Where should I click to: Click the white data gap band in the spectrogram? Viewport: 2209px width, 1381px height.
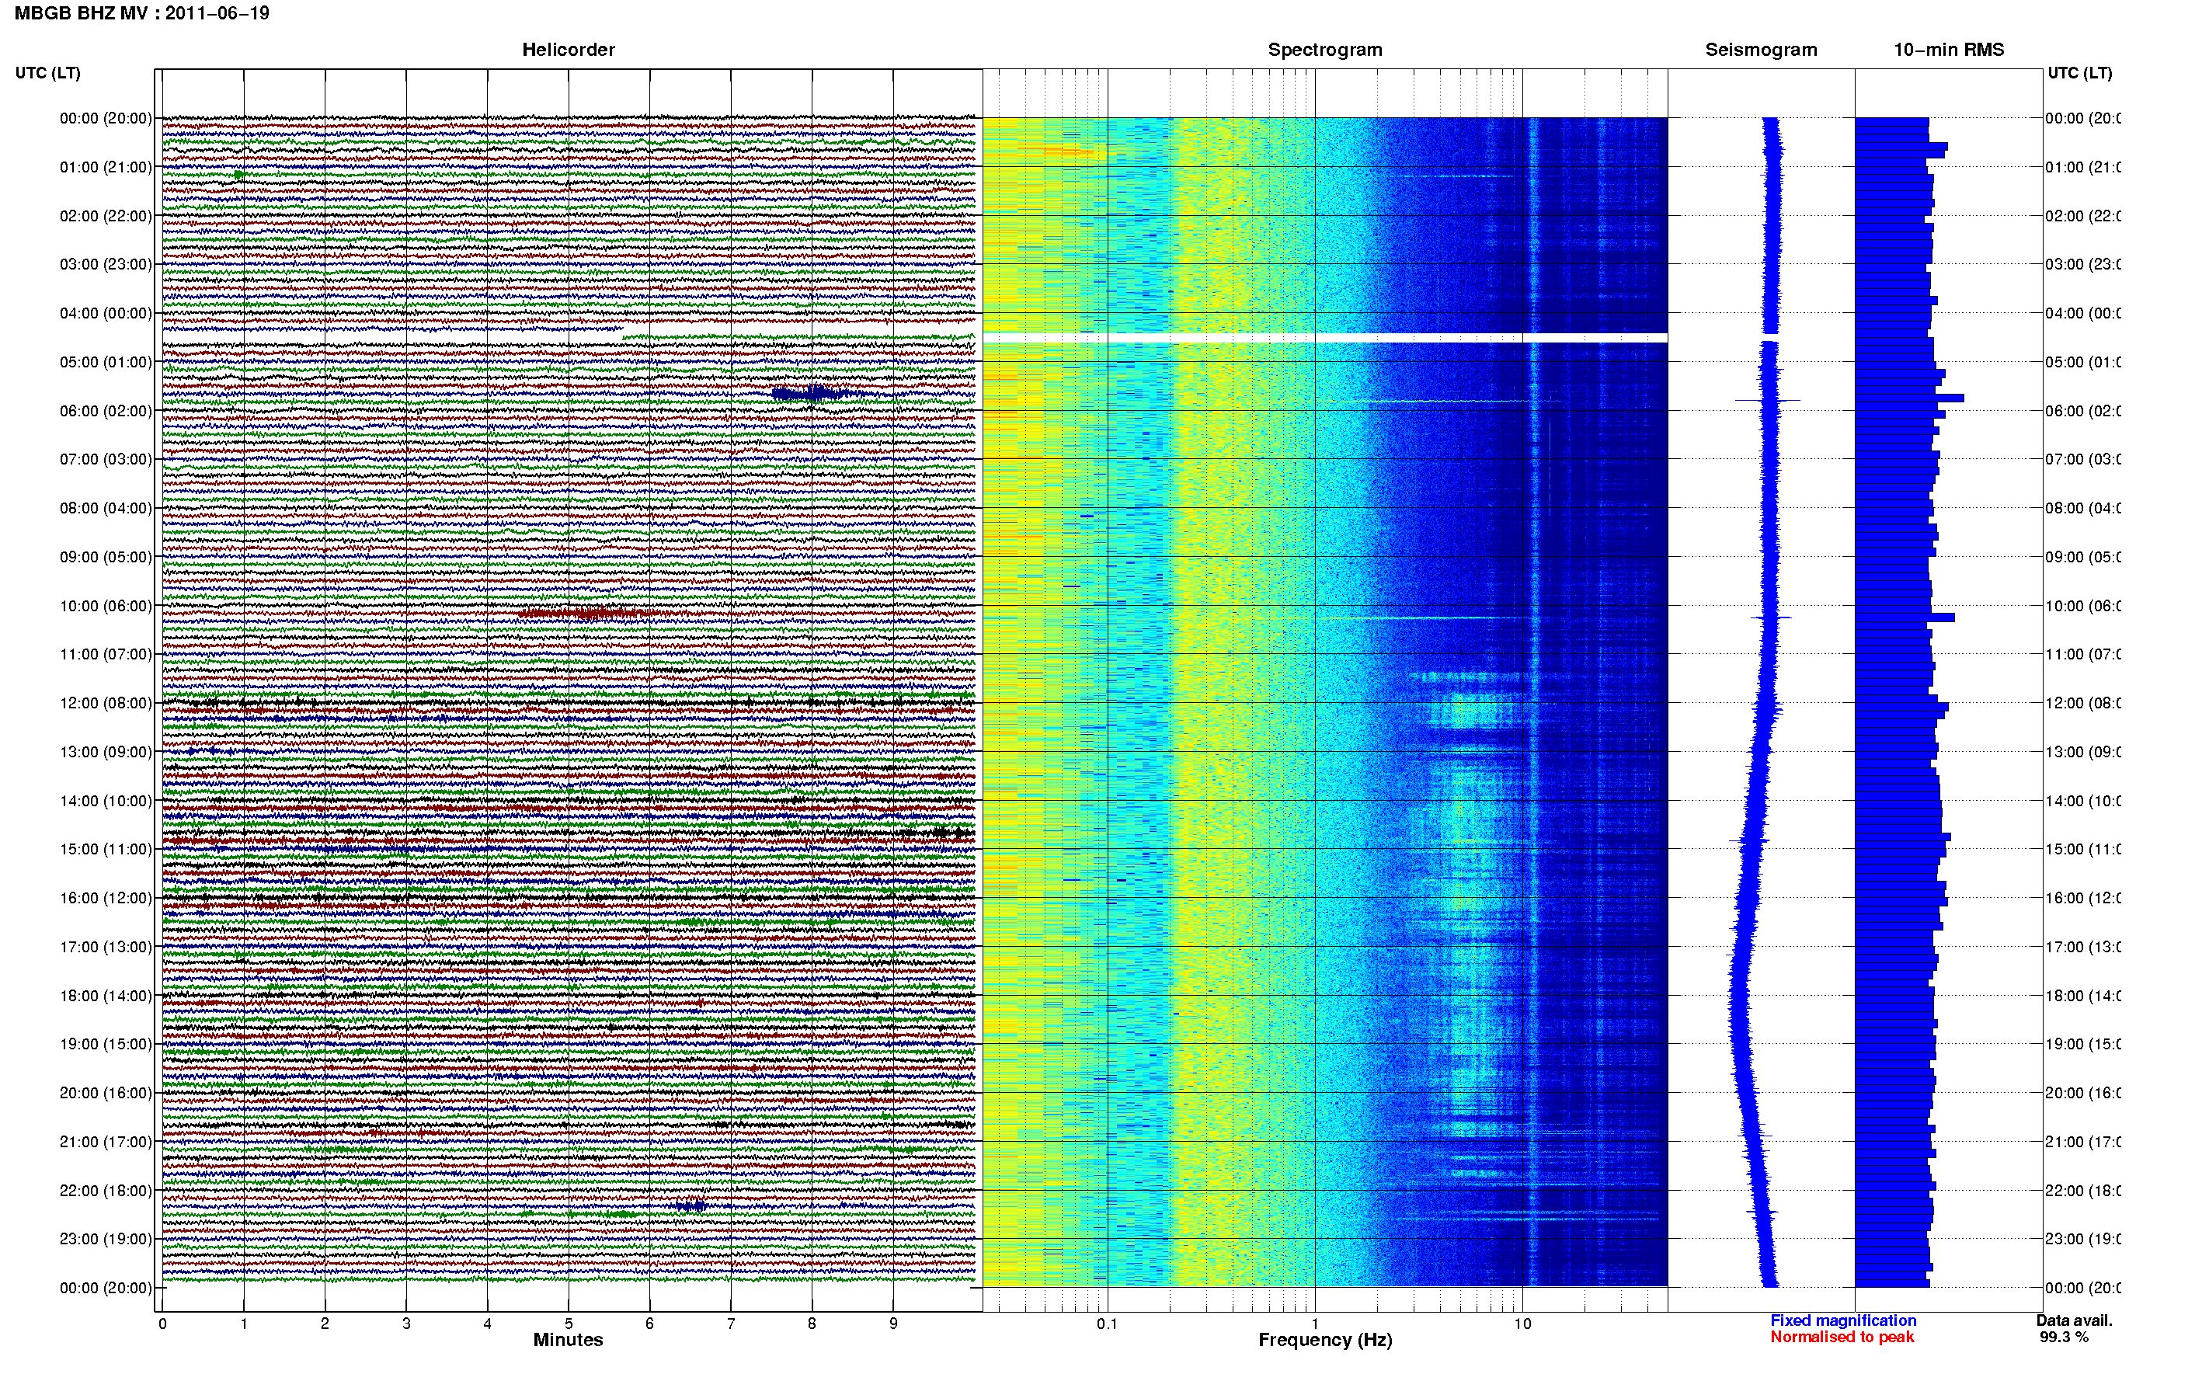pyautogui.click(x=1325, y=338)
